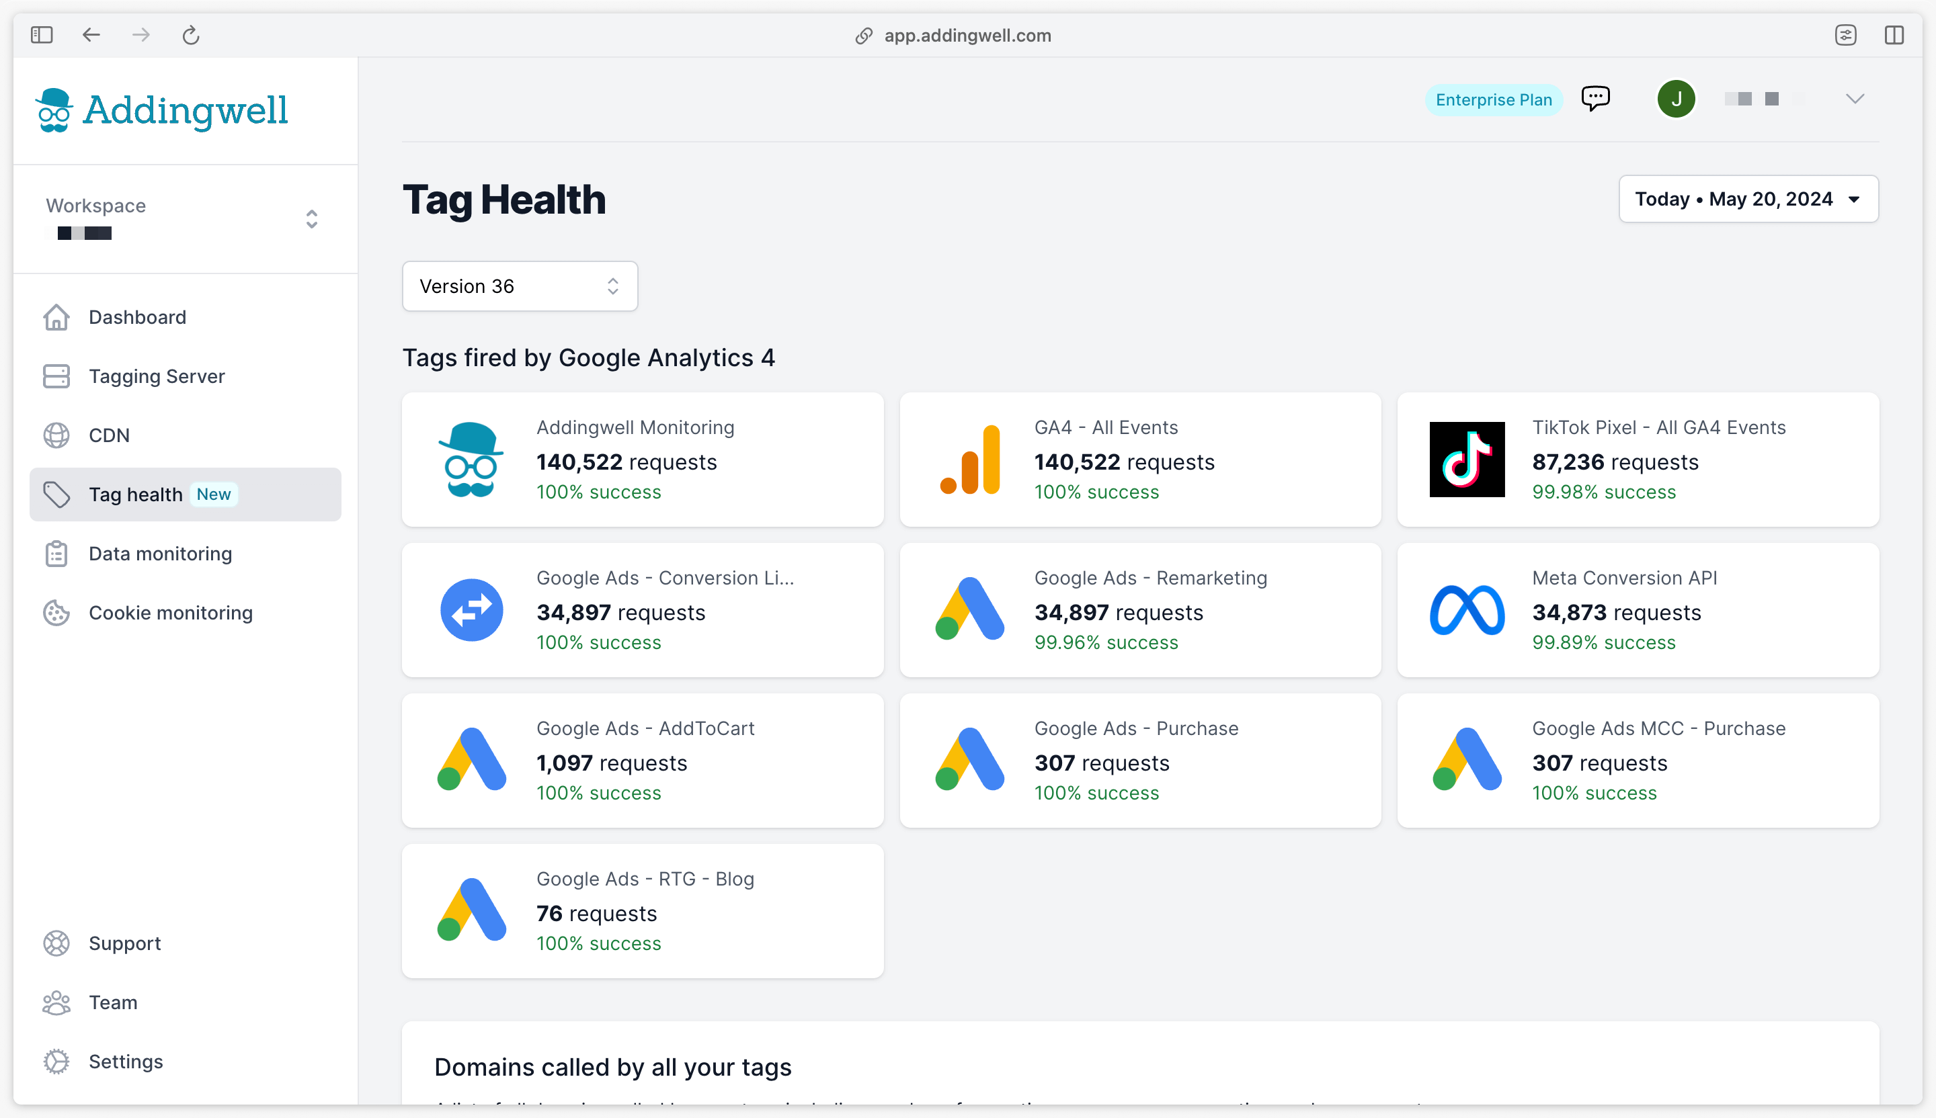Open the Dashboard home icon
The width and height of the screenshot is (1936, 1118).
point(56,317)
